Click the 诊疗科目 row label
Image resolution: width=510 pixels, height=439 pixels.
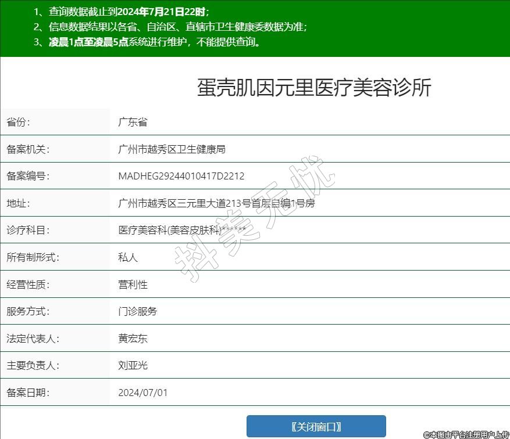(x=28, y=230)
